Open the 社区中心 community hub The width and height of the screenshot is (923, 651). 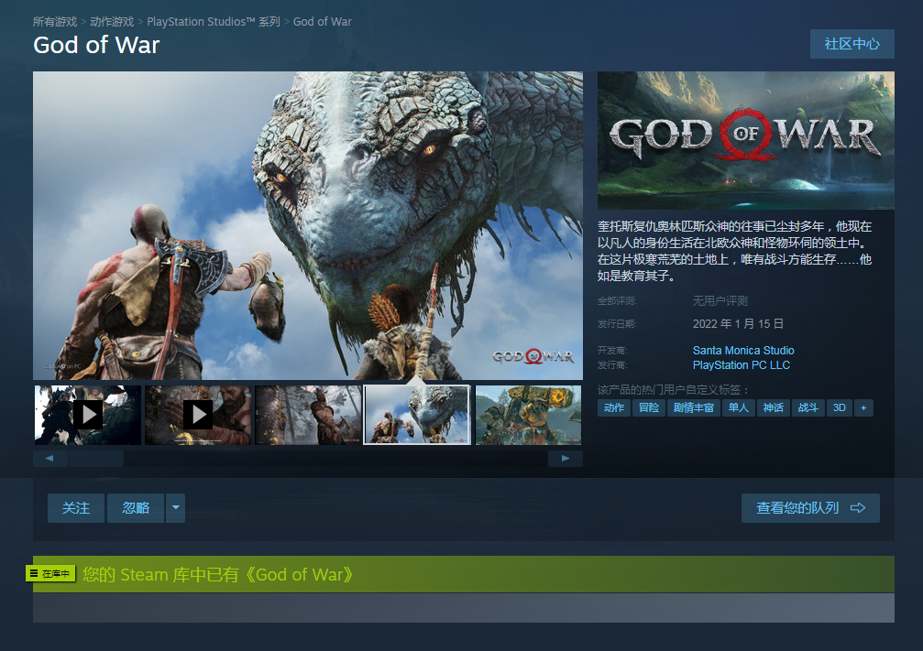(x=852, y=44)
